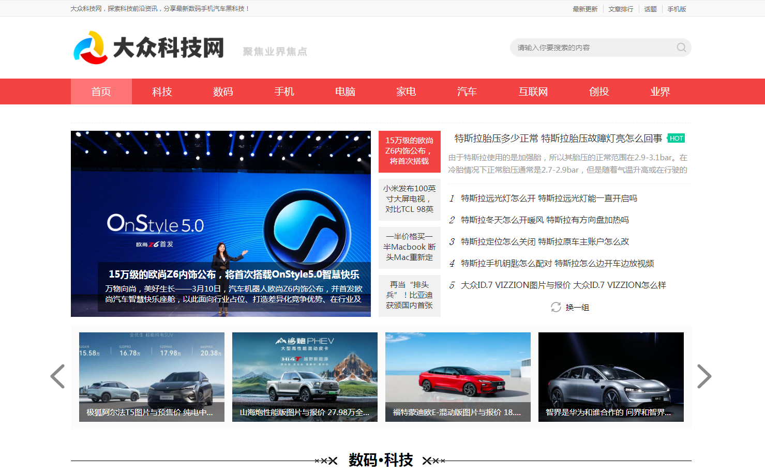Screen dimensions: 765x474
Task: Open list item 特斯拉冬天怎么开暖风
Action: pyautogui.click(x=545, y=220)
